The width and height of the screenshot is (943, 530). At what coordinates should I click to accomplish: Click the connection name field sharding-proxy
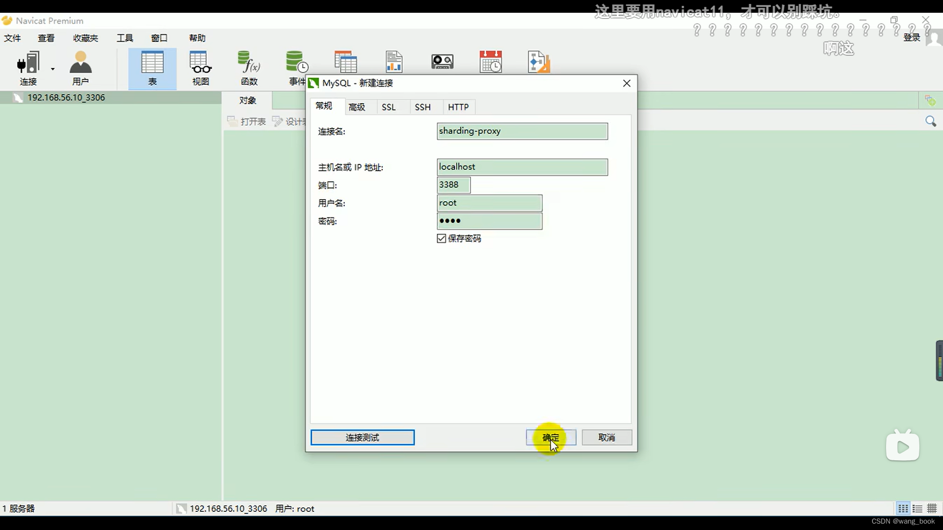click(522, 131)
